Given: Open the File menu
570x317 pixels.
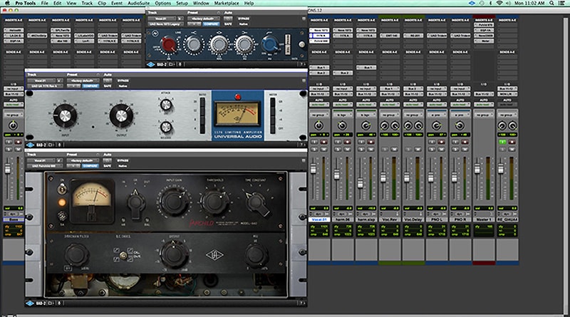Looking at the screenshot, I should point(44,3).
